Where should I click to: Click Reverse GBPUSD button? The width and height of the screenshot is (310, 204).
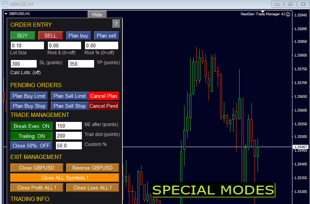[93, 168]
